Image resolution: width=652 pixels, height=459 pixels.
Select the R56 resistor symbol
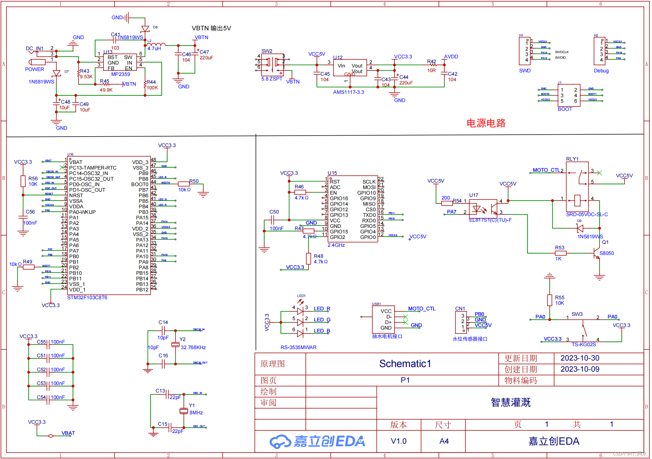[x=23, y=181]
